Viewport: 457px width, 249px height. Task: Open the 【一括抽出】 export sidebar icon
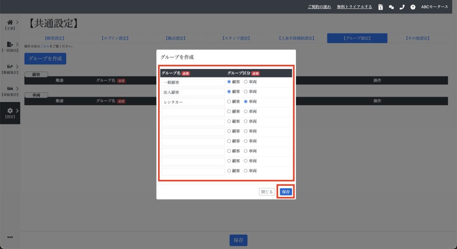[10, 44]
